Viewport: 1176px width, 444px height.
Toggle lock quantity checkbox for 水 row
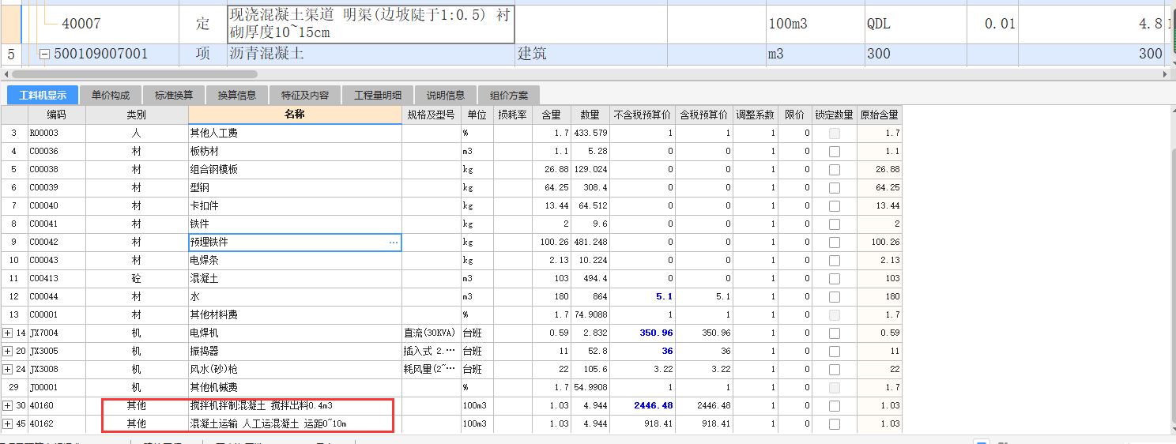click(x=834, y=297)
